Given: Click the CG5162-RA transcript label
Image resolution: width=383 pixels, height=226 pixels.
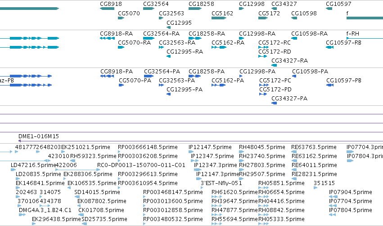Looking at the screenshot, I should (x=228, y=42).
